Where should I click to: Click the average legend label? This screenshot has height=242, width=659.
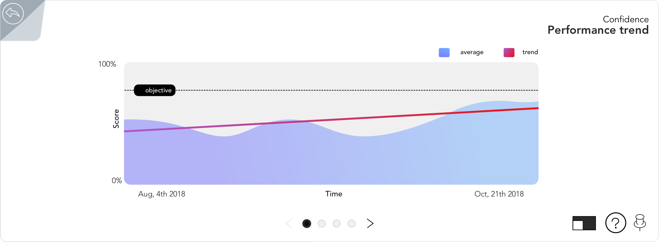472,52
